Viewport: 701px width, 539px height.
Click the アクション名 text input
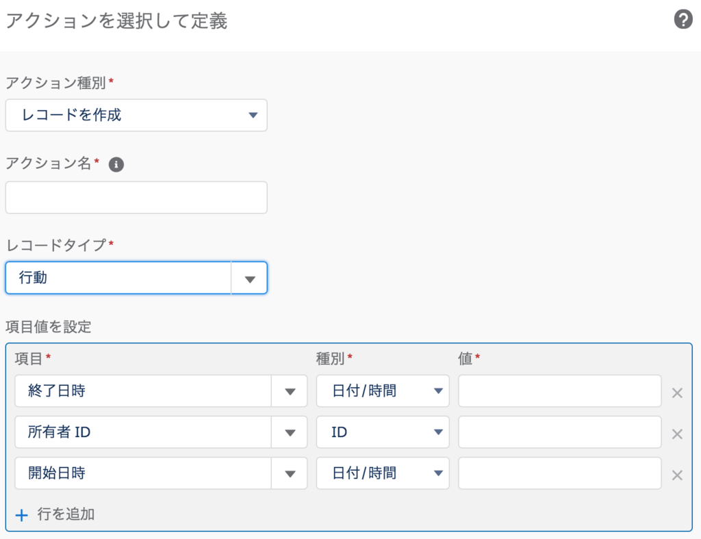(x=136, y=198)
